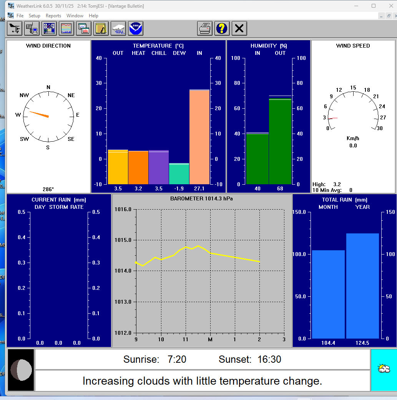The image size is (397, 400).
Task: Click the wind direction compass dial
Action: pyautogui.click(x=48, y=116)
